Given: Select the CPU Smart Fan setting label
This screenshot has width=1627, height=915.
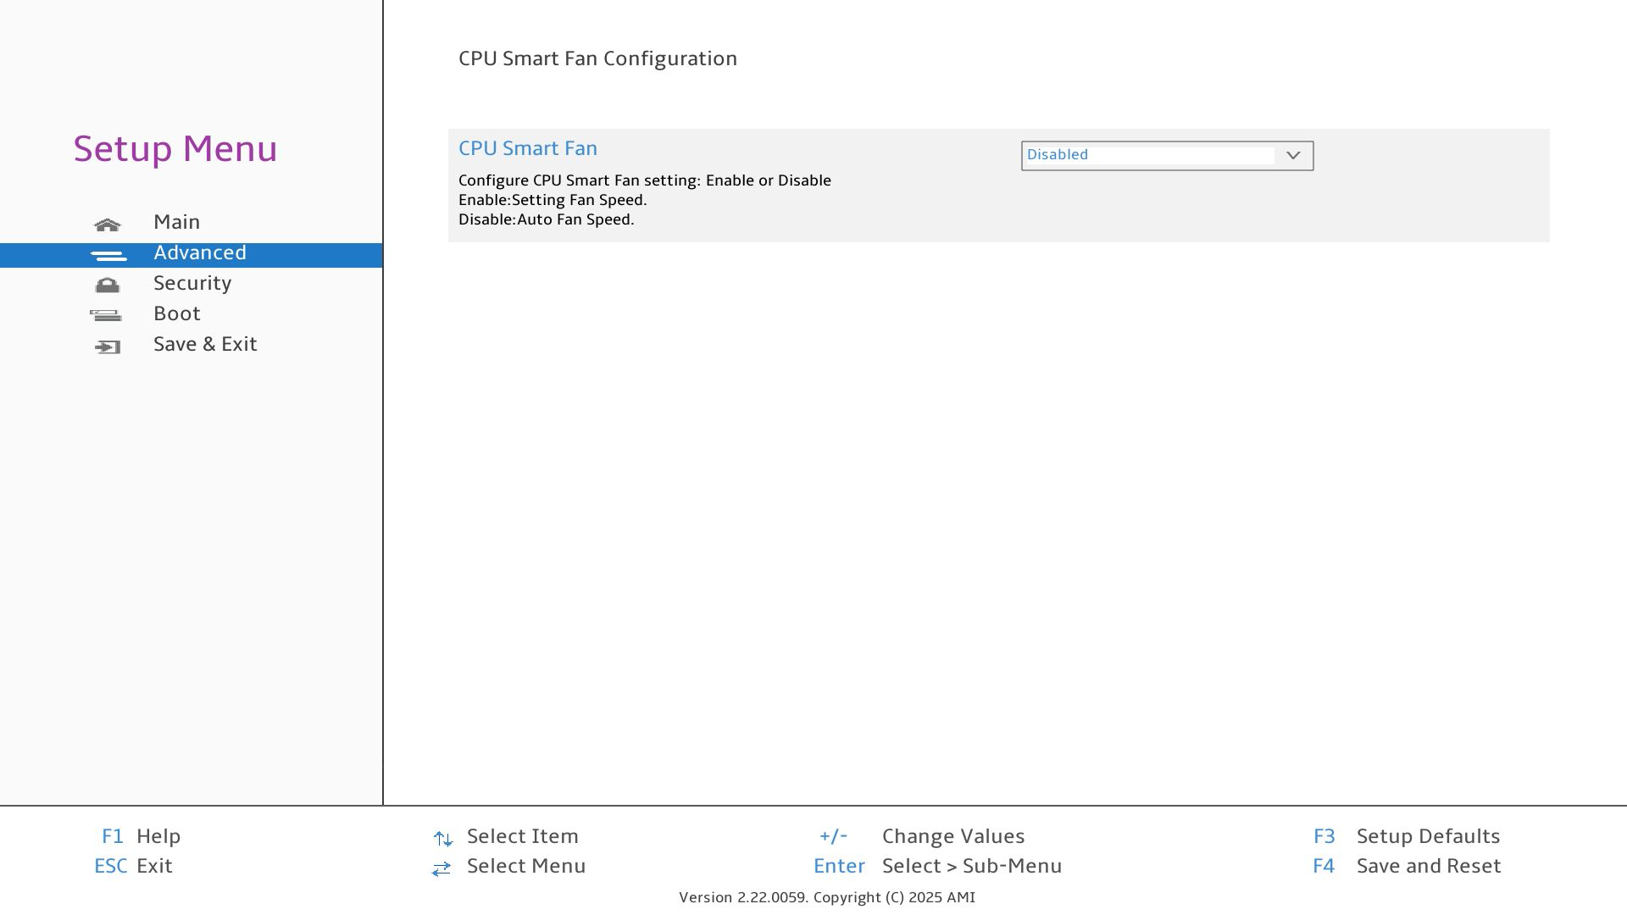Looking at the screenshot, I should click(x=528, y=148).
